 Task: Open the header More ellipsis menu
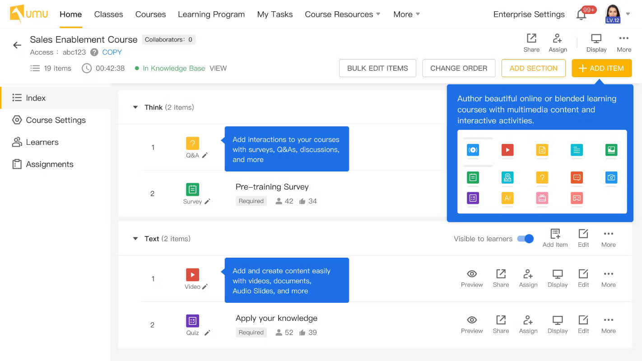(x=624, y=43)
